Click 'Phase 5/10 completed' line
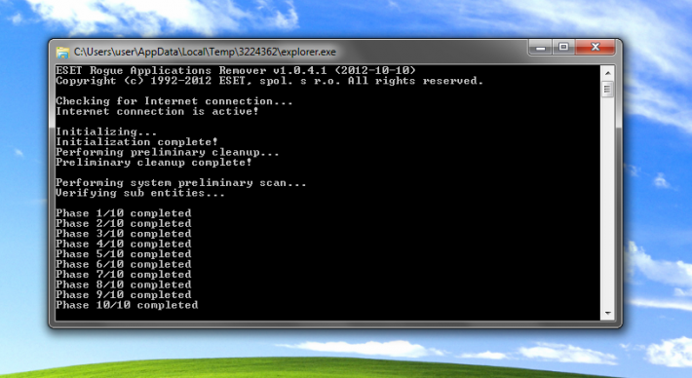The image size is (692, 378). coord(124,253)
